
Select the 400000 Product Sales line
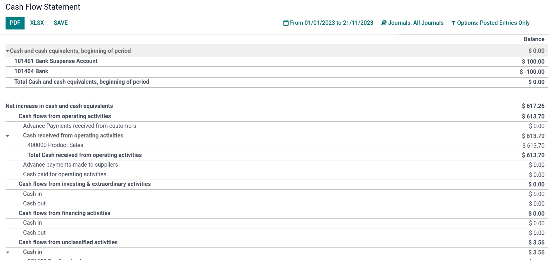click(x=55, y=145)
